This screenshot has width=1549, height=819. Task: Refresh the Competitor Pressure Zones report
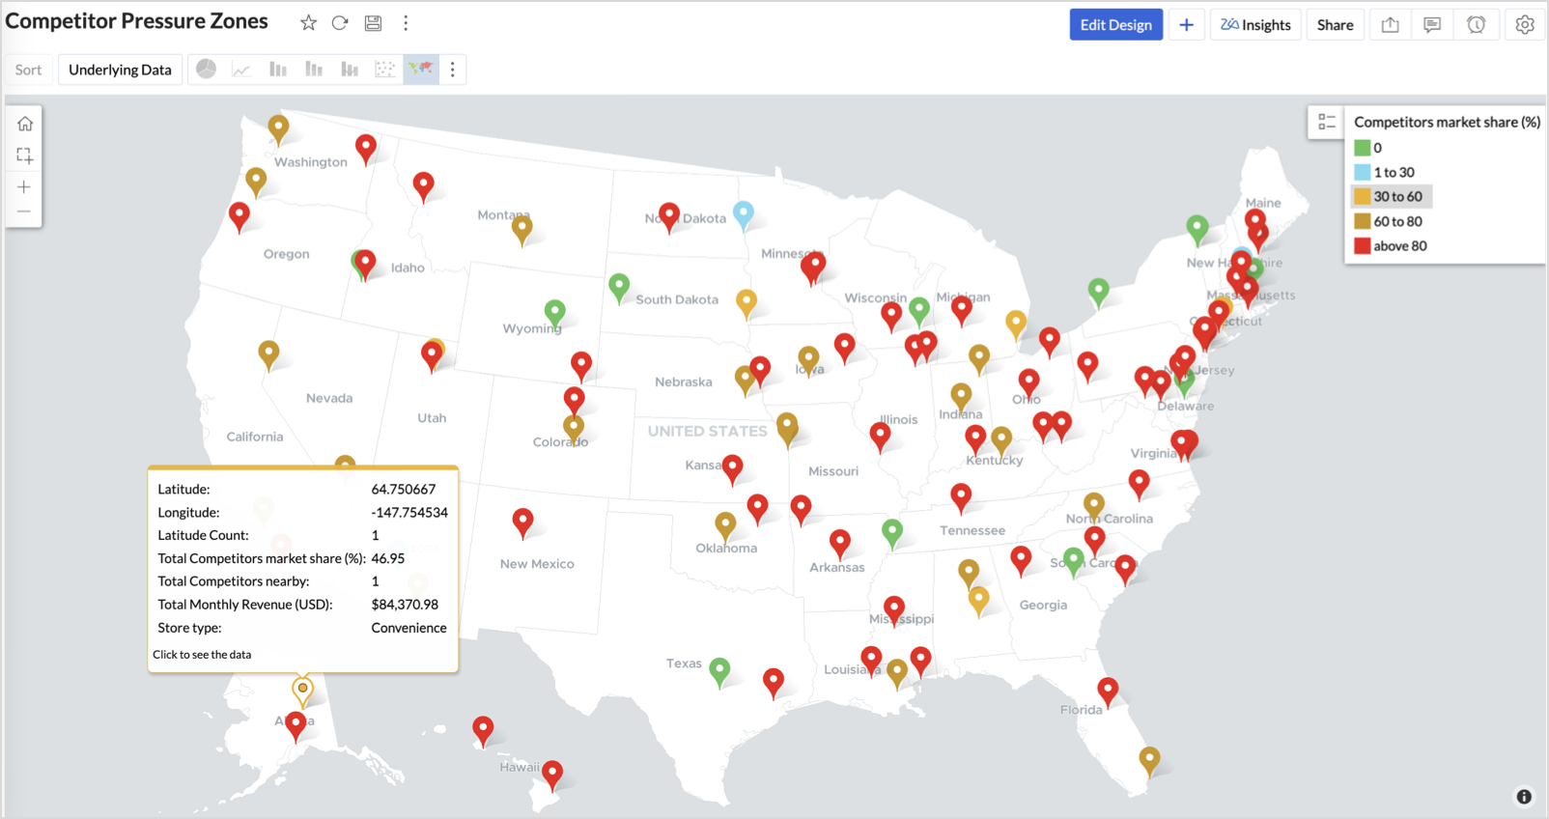point(340,23)
